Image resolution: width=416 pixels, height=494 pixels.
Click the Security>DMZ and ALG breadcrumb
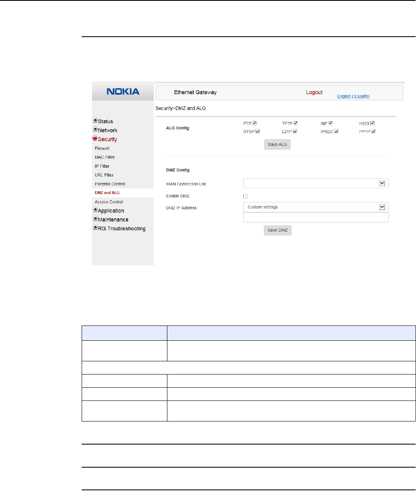click(181, 108)
